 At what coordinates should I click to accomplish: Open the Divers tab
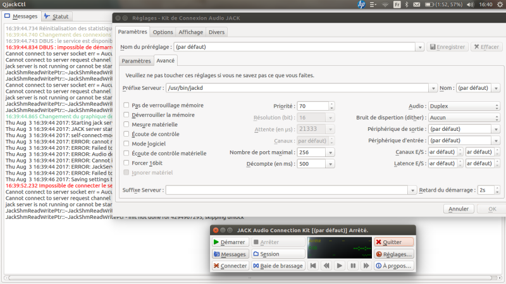click(216, 32)
